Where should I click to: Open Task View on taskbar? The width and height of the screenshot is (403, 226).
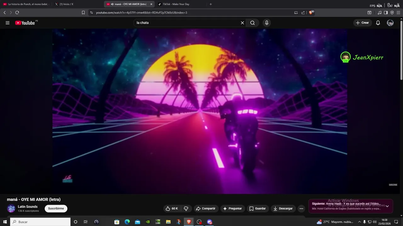tap(86, 222)
